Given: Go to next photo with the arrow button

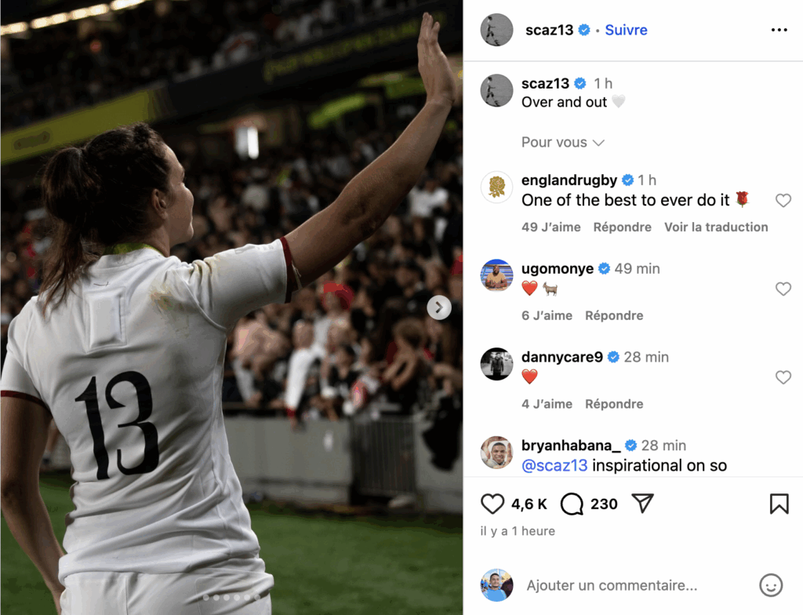Looking at the screenshot, I should point(439,307).
